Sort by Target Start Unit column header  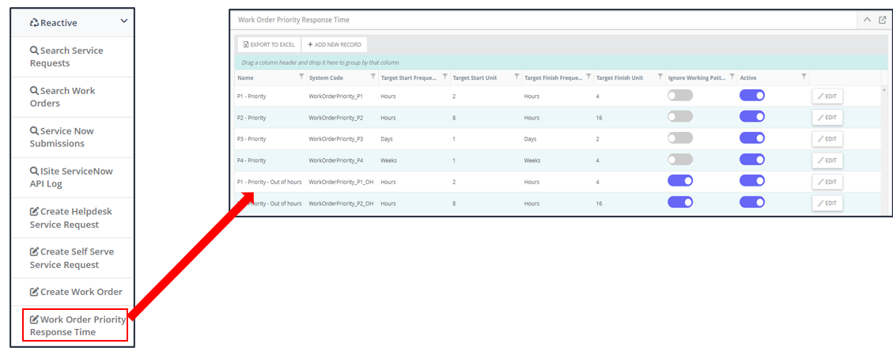[x=475, y=78]
